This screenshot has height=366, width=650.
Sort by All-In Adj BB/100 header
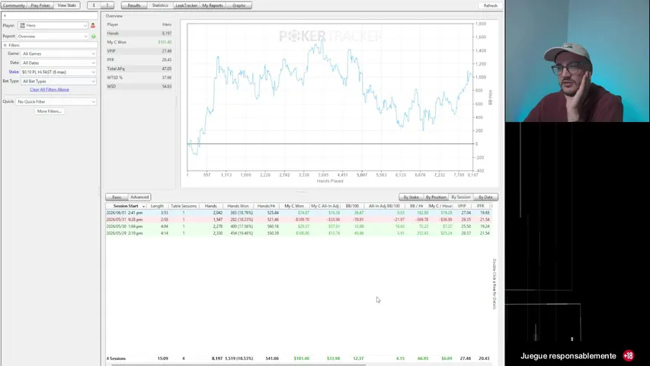tap(385, 206)
